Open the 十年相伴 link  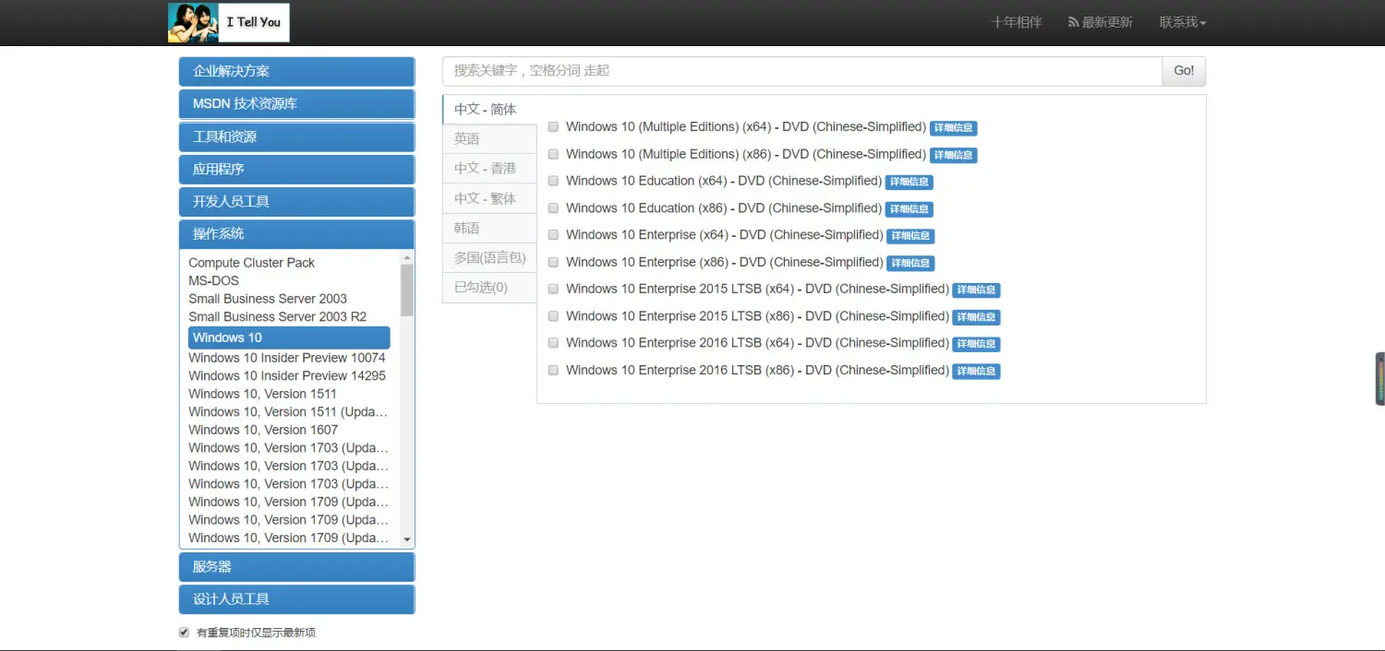pos(1016,22)
